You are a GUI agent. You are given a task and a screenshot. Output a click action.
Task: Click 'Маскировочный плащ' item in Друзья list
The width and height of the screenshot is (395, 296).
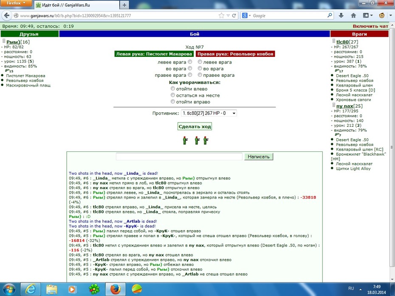coord(28,85)
